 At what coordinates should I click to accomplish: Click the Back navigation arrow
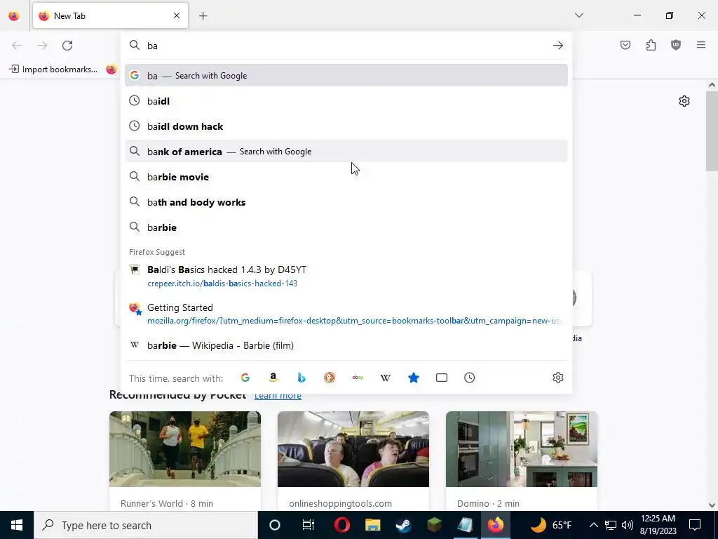[17, 46]
